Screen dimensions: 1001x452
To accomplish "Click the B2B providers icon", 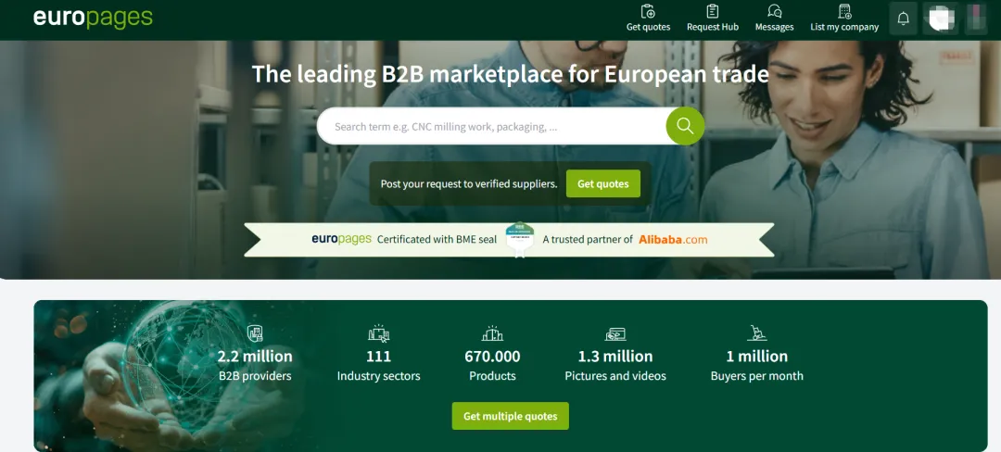I will [255, 333].
